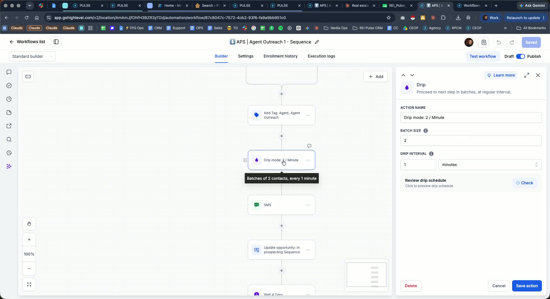This screenshot has width=550, height=299.
Task: Open comment bubble above Drip node
Action: pos(309,146)
